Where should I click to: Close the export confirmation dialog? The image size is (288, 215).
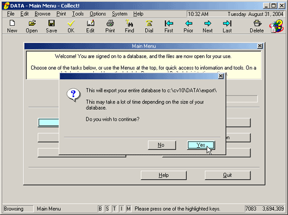pyautogui.click(x=221, y=76)
